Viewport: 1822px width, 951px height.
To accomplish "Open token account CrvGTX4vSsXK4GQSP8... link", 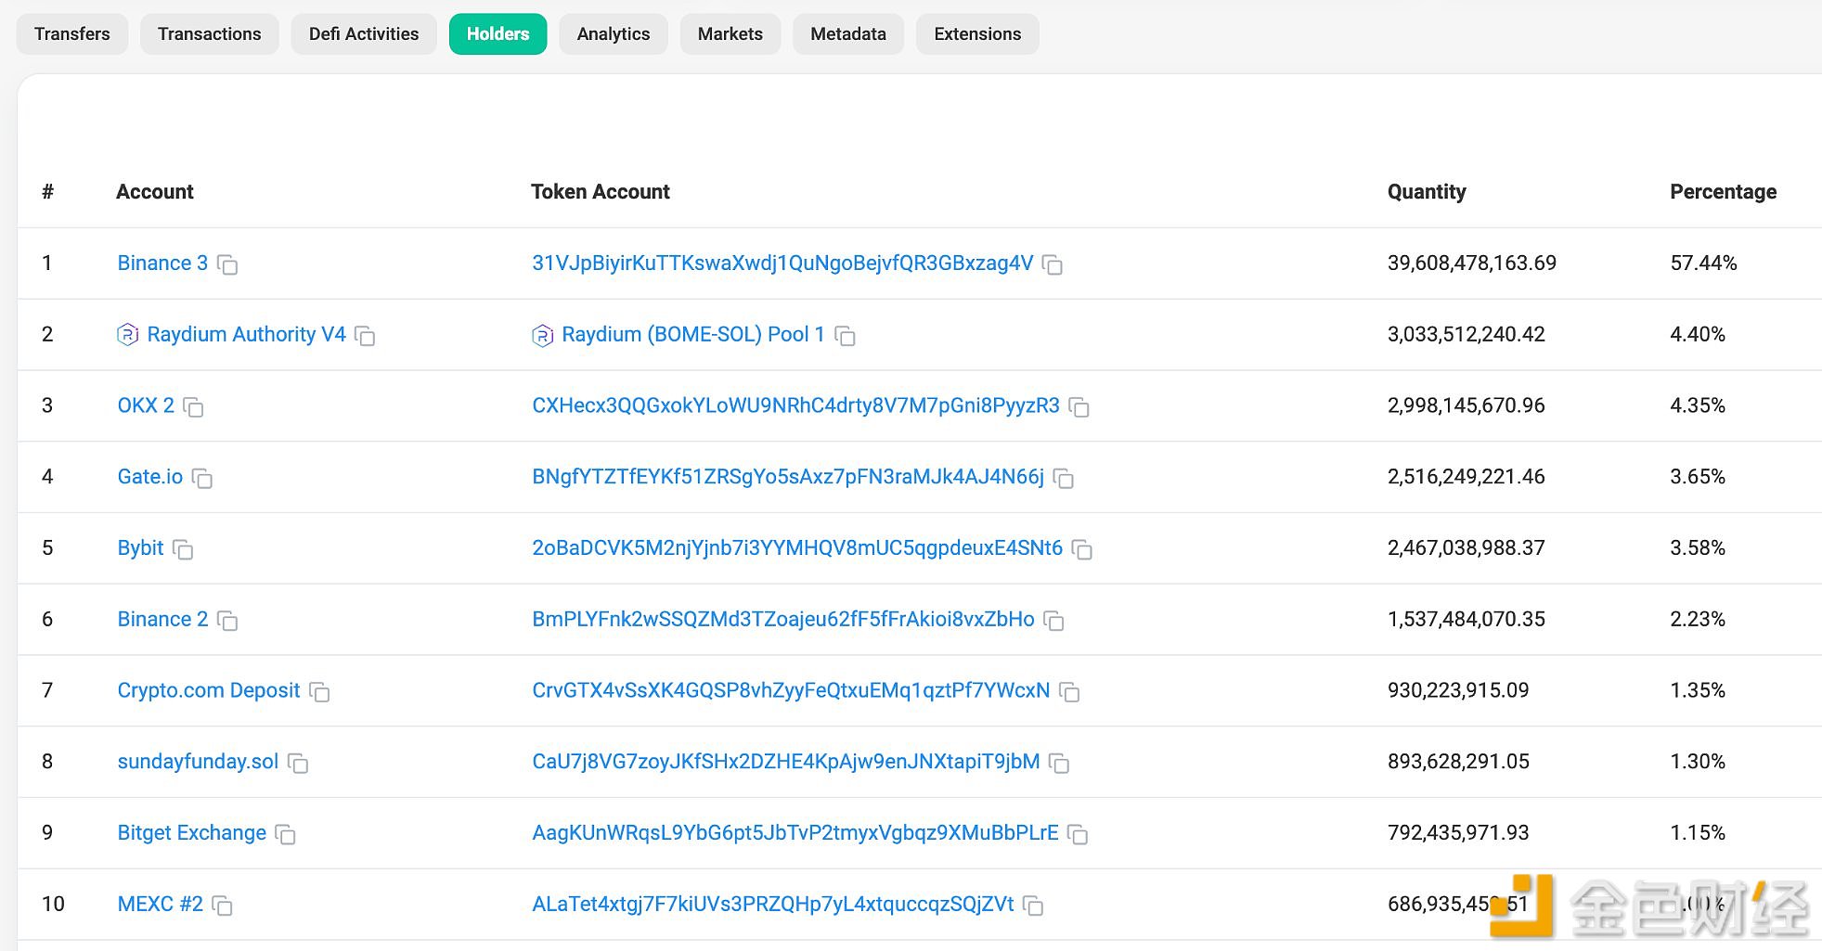I will point(791,691).
